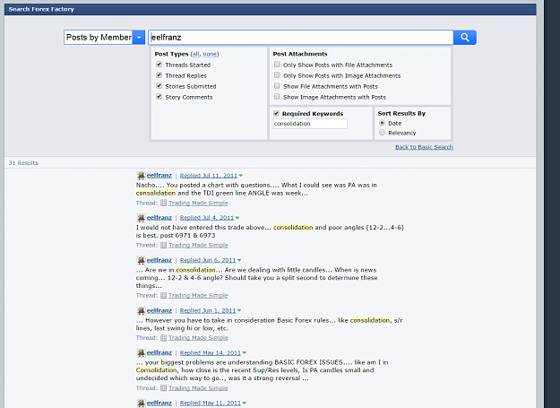This screenshot has width=560, height=408.
Task: Click thread icon under Jul 4 result
Action: pyautogui.click(x=163, y=245)
